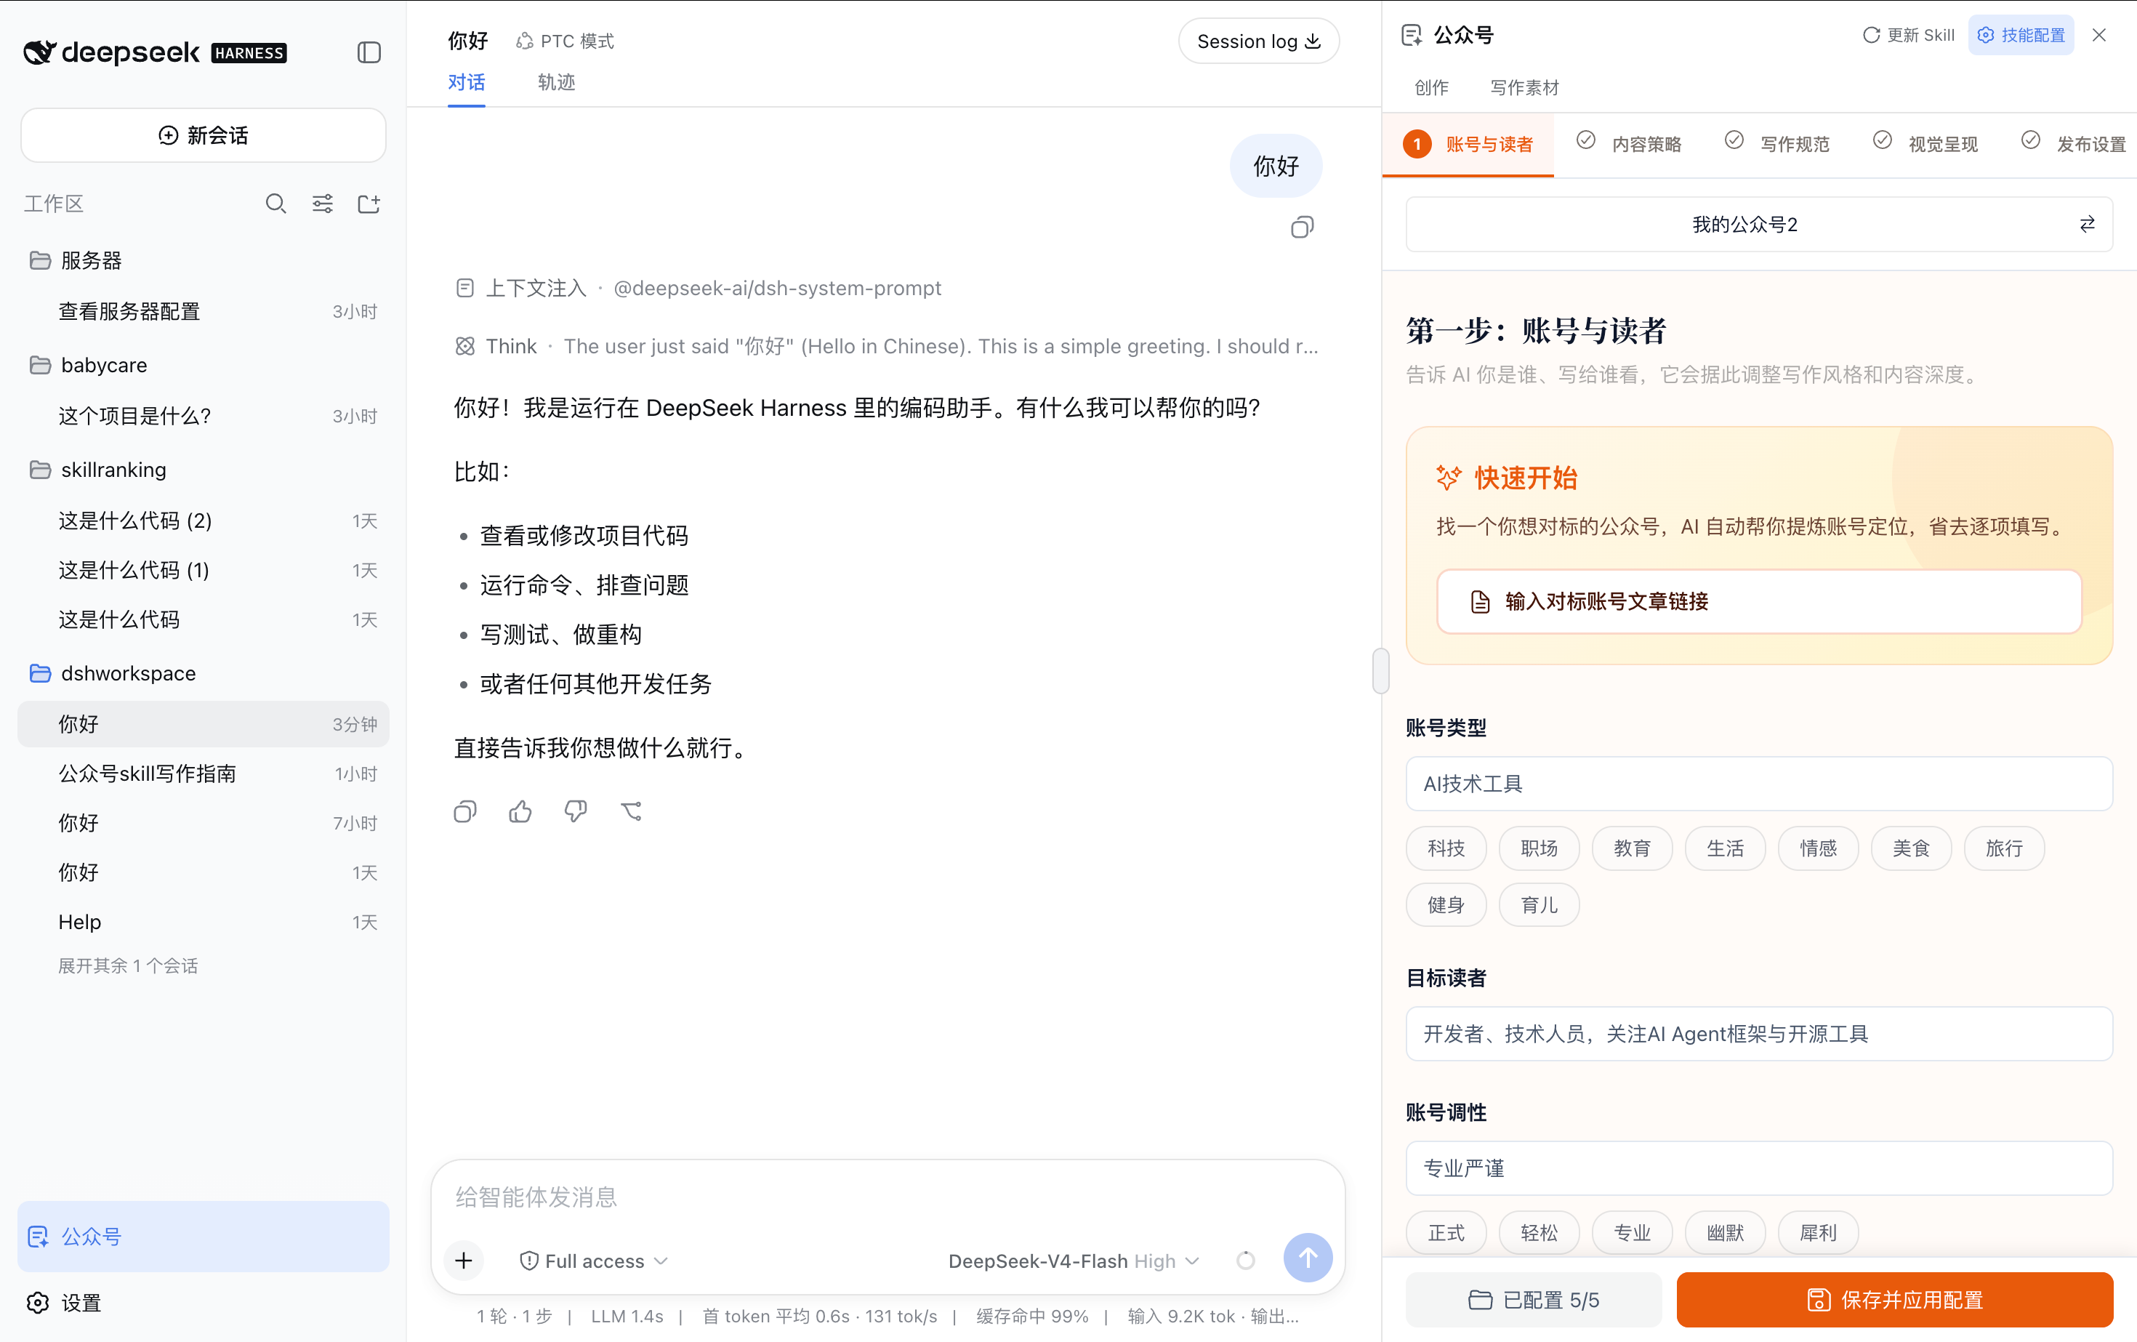This screenshot has width=2137, height=1342.
Task: Open the Help conversation
Action: point(204,923)
